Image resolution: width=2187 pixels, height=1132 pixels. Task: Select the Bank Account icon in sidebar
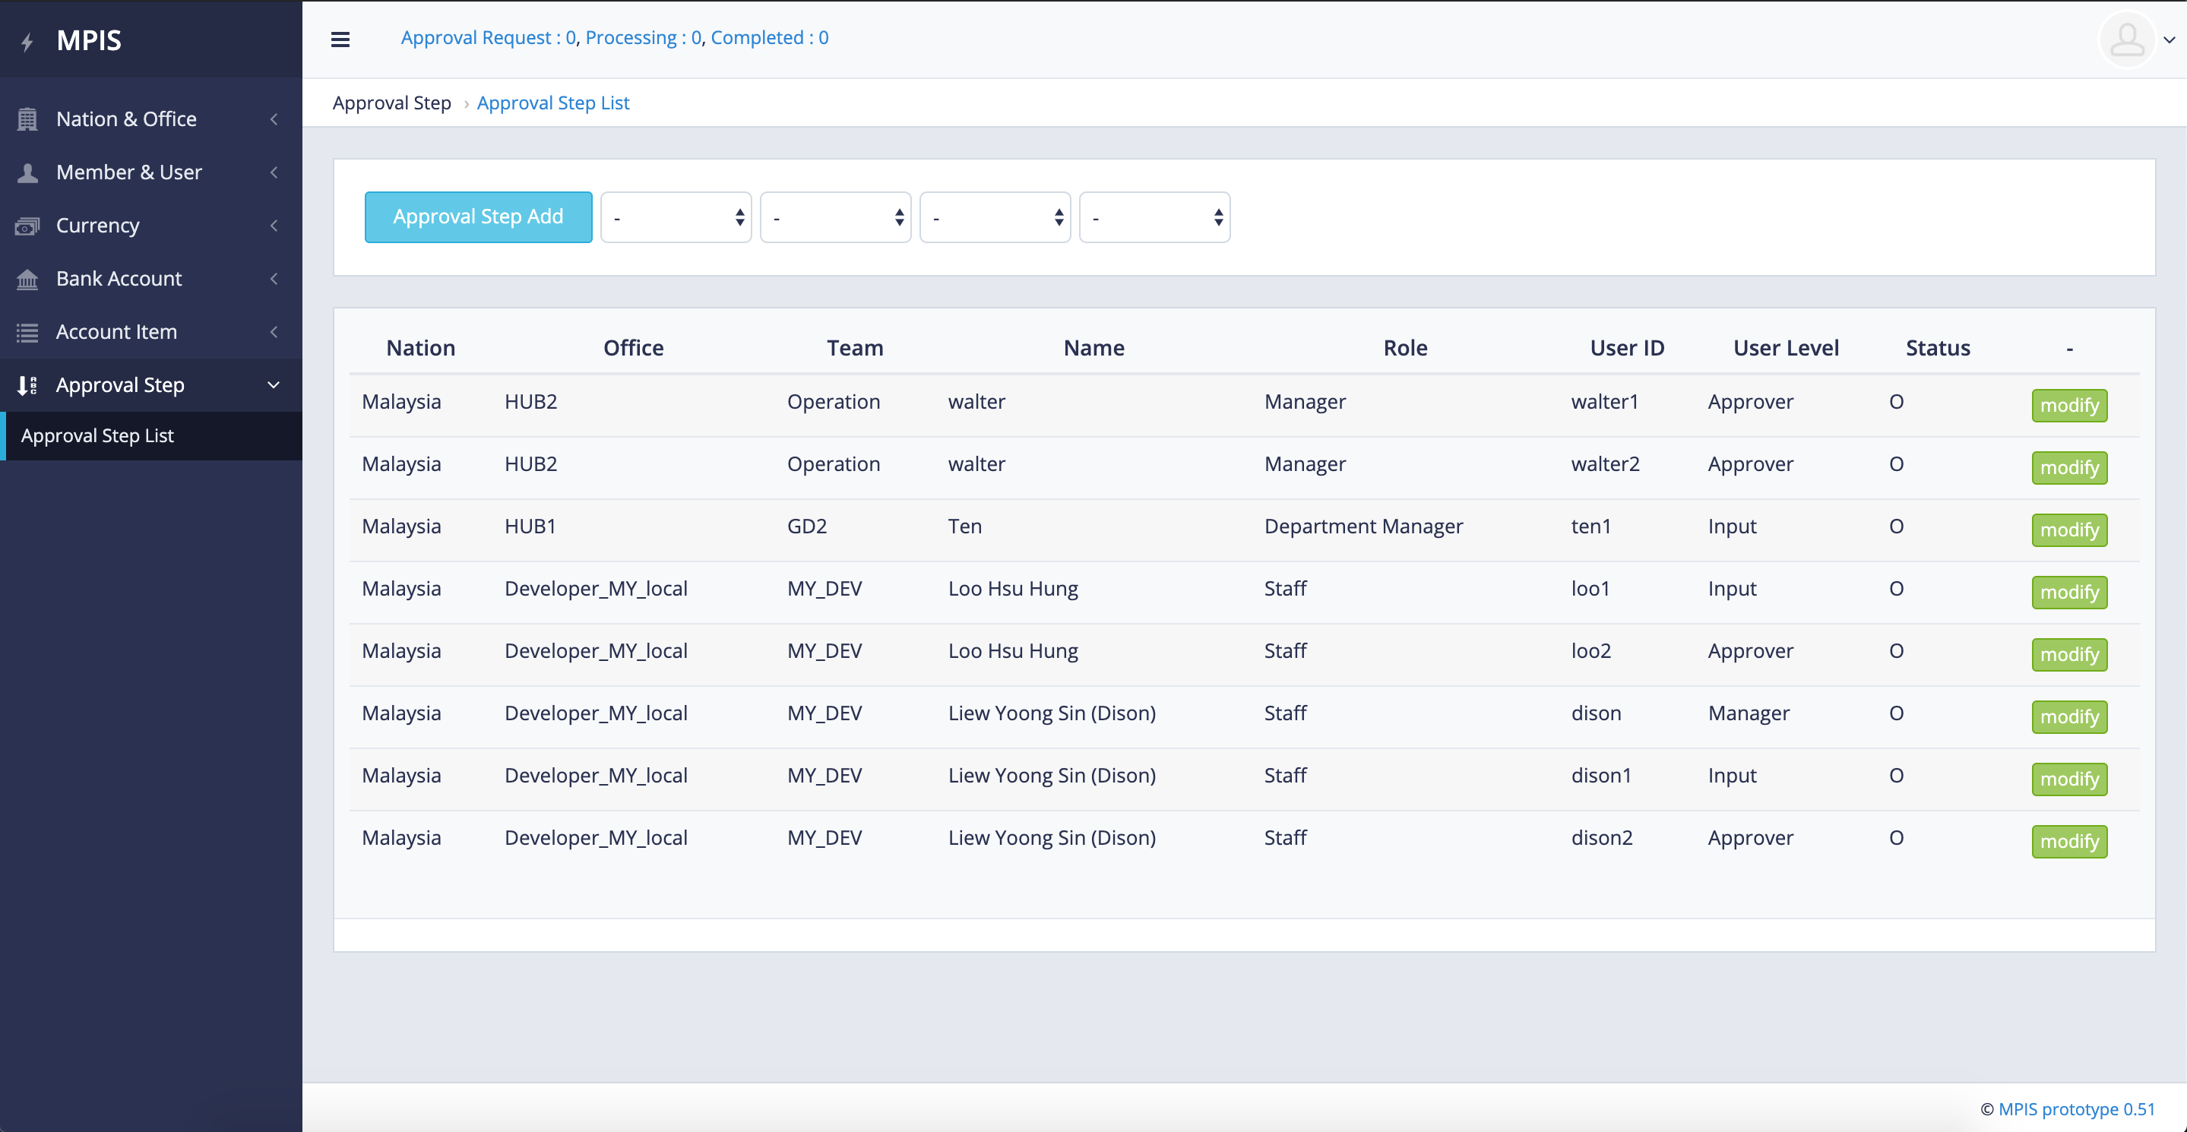click(28, 278)
